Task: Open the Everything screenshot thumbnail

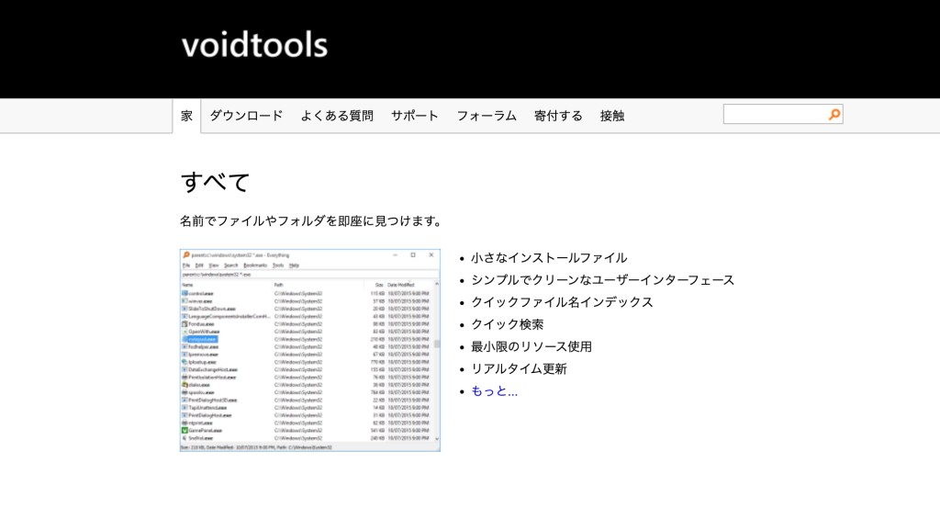Action: tap(310, 350)
